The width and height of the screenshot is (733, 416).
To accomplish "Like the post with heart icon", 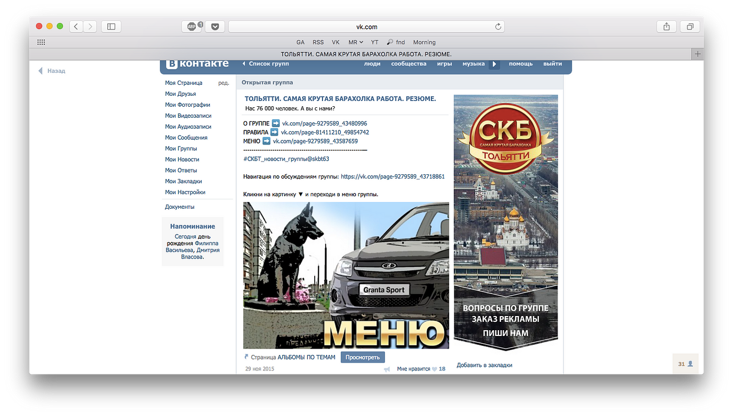I will coord(434,369).
